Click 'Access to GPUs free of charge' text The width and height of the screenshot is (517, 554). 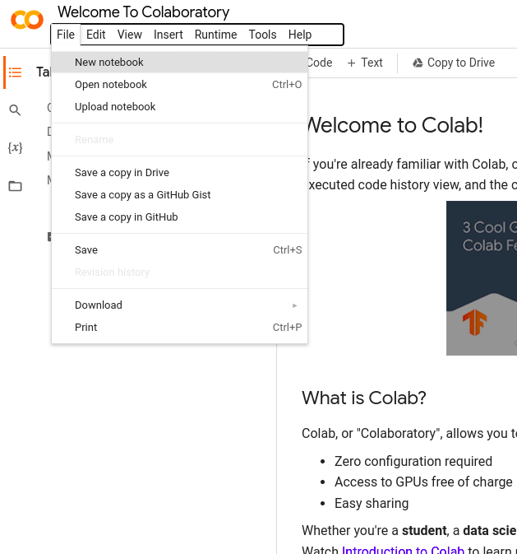coord(423,482)
